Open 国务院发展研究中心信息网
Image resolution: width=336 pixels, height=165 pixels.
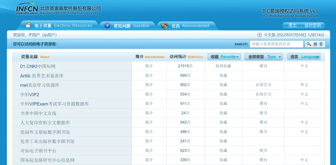pyautogui.click(x=47, y=160)
